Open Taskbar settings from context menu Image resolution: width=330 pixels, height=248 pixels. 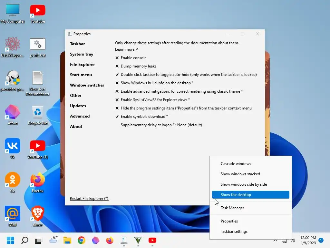coord(250,232)
